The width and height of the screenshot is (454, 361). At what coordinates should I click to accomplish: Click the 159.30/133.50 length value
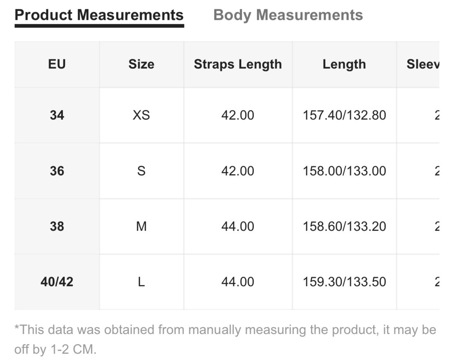pyautogui.click(x=344, y=282)
